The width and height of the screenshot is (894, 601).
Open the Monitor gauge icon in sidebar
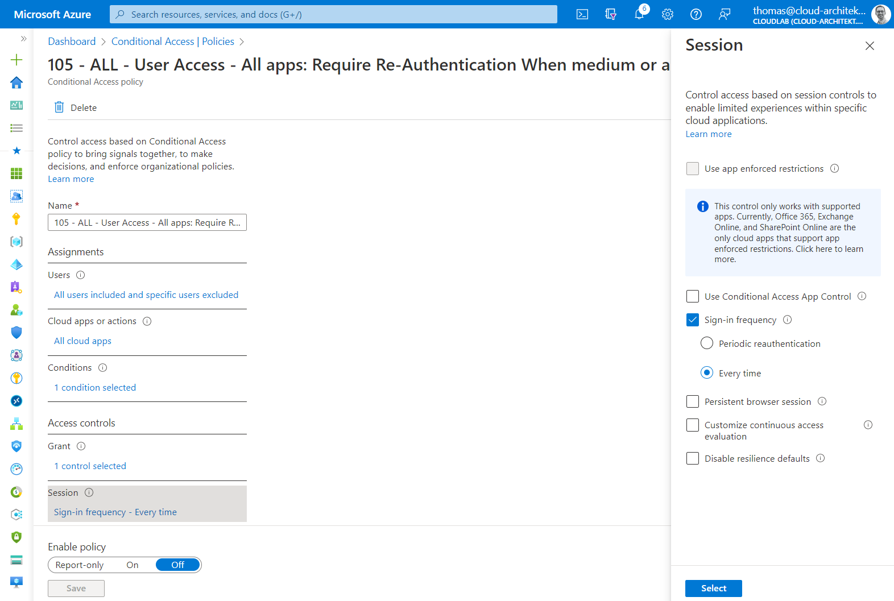(16, 469)
